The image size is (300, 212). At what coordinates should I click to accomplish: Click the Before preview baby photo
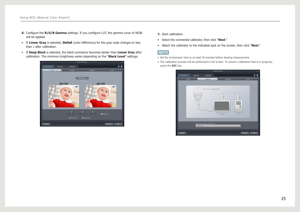pyautogui.click(x=64, y=96)
